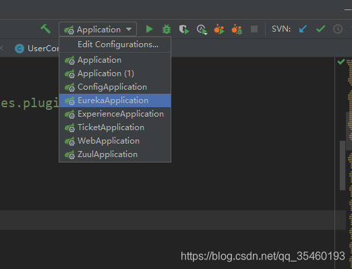Choose Application (1) from the list
This screenshot has height=269, width=352.
click(115, 73)
